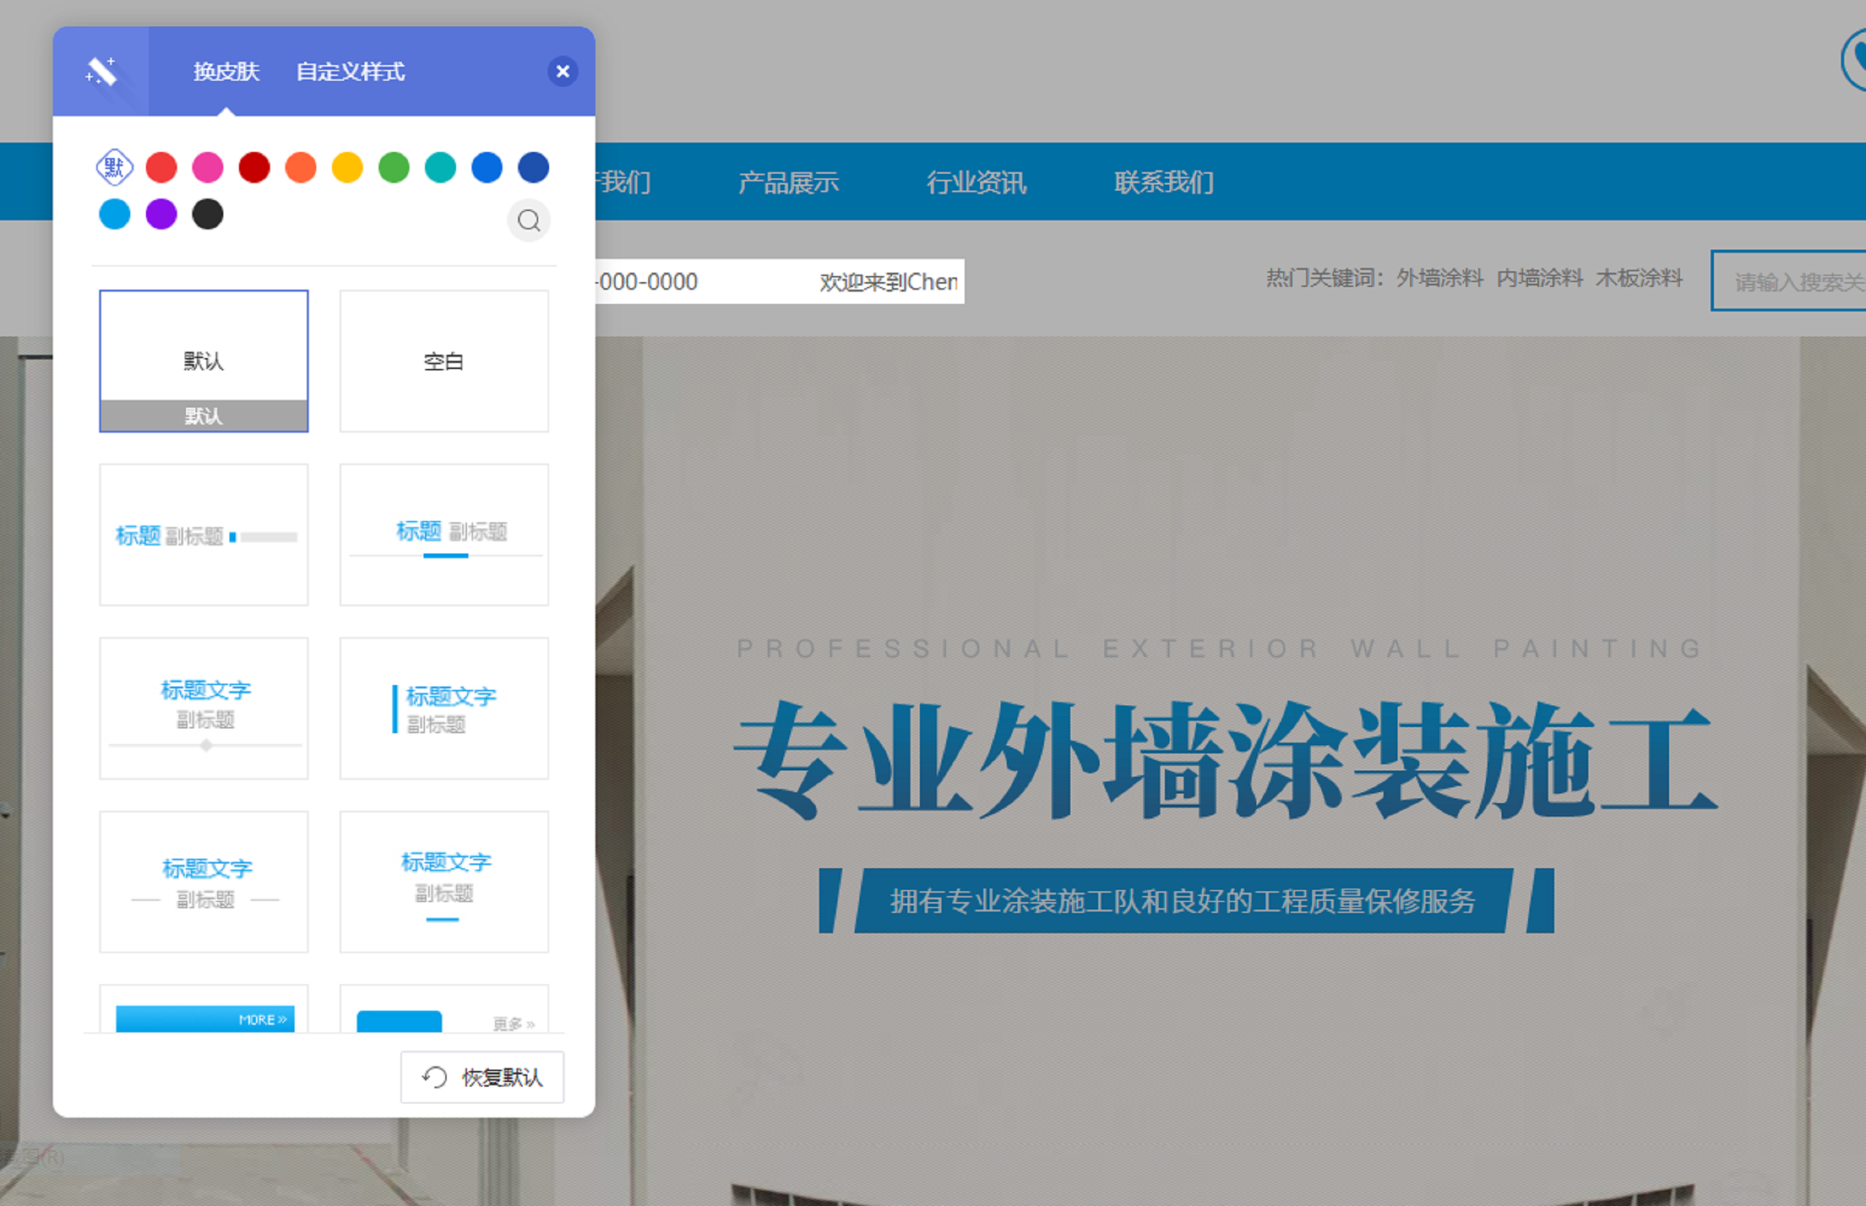Close the skin panel with X
Screen dimensions: 1866x1206
562,71
